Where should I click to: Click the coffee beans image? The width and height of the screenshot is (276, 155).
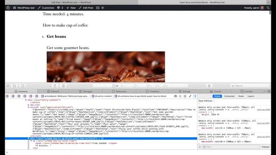click(x=106, y=67)
